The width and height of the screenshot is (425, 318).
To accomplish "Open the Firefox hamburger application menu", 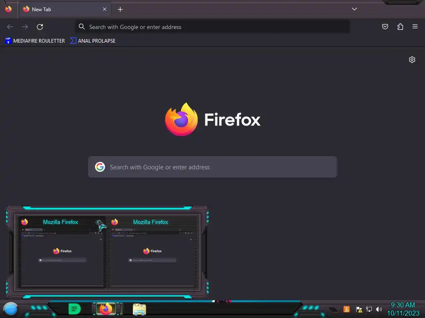I will [x=415, y=26].
